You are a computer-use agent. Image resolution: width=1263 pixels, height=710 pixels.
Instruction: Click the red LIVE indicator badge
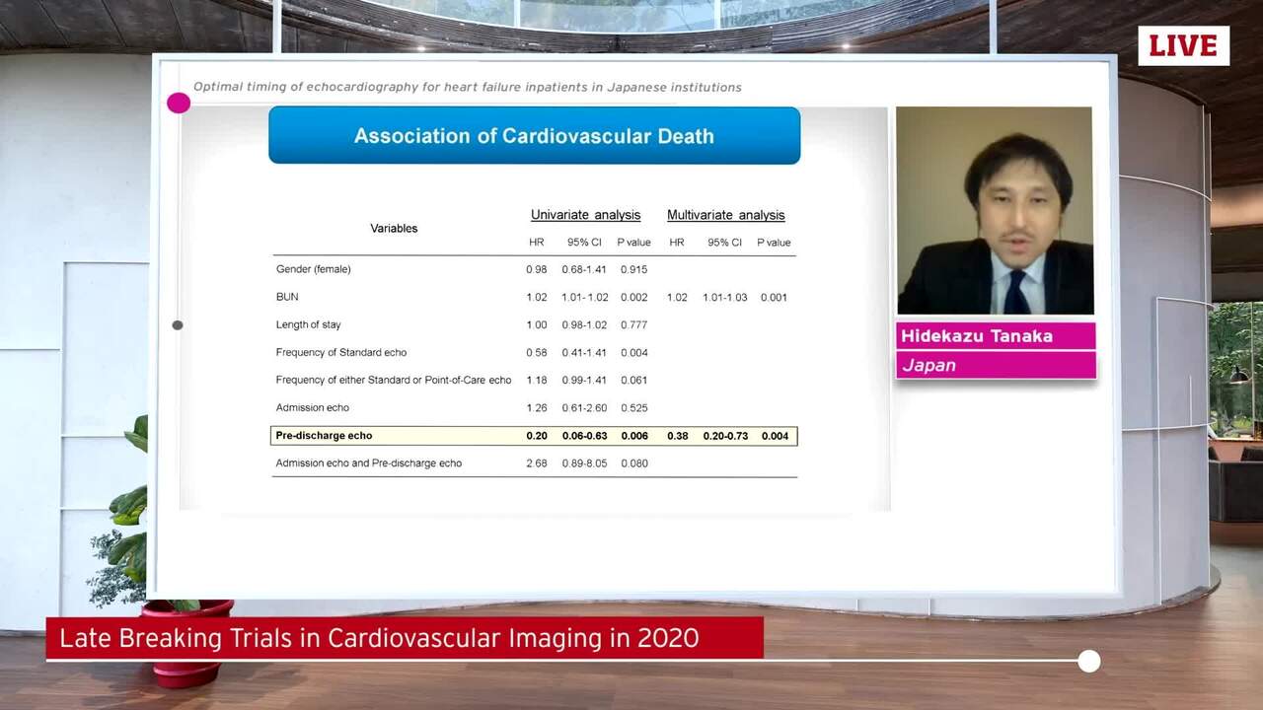pyautogui.click(x=1183, y=45)
